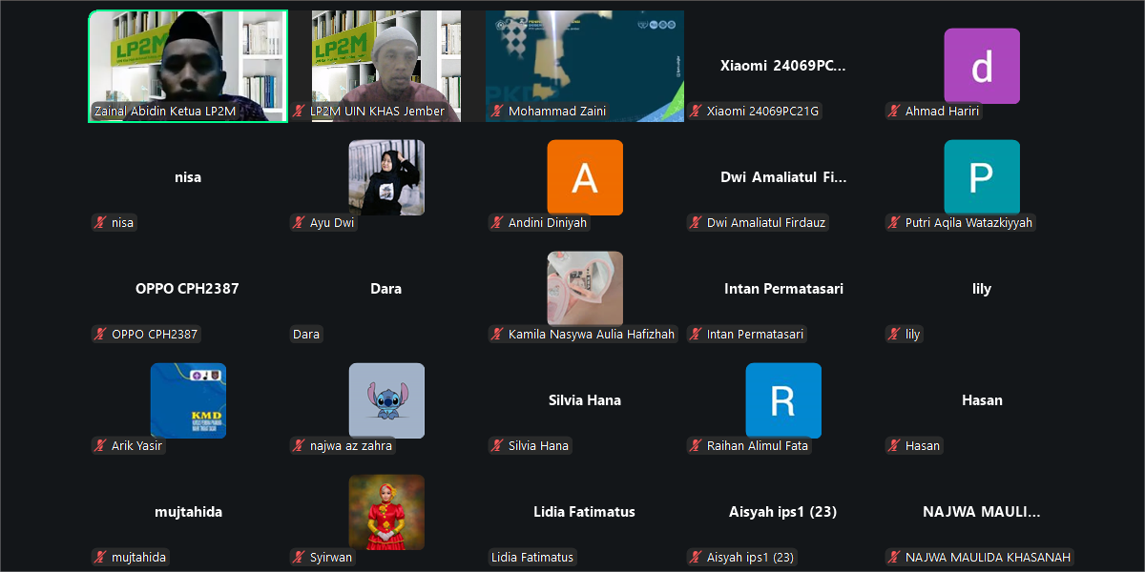Click Putri Aqila Watazkiyyah's muted microphone icon
1145x572 pixels.
895,223
